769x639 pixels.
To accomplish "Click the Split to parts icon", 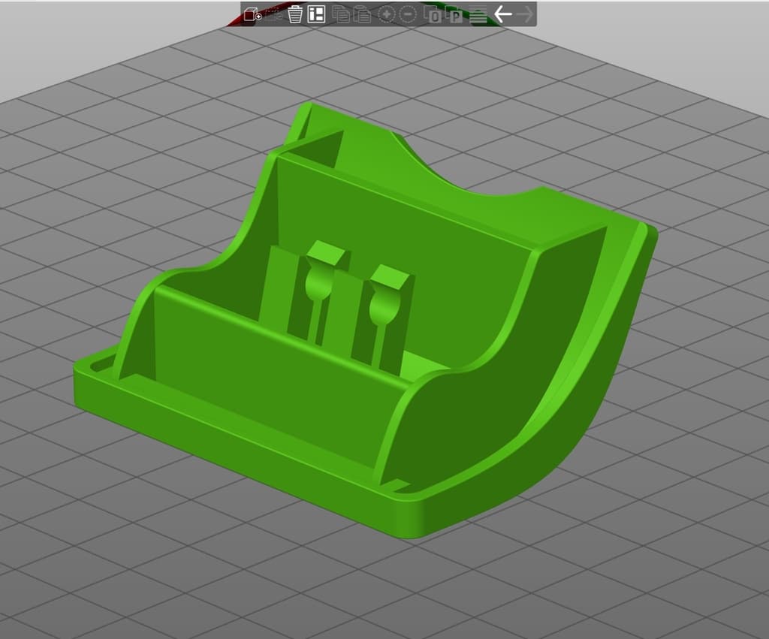I will pos(454,15).
